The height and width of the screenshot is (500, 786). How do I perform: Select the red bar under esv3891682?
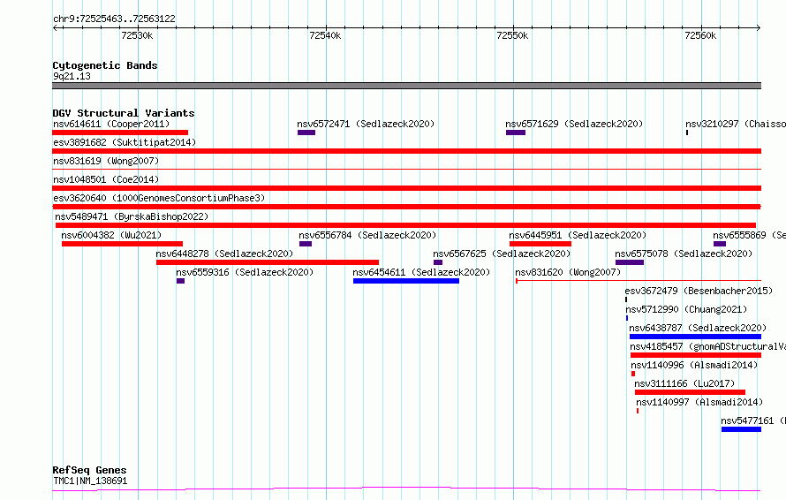click(x=406, y=151)
